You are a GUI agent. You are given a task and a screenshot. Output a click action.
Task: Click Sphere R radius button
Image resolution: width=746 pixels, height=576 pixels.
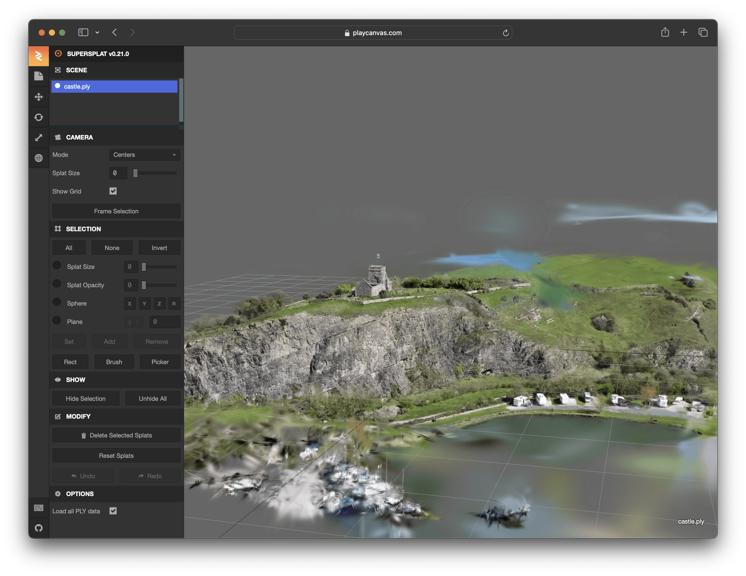[174, 303]
